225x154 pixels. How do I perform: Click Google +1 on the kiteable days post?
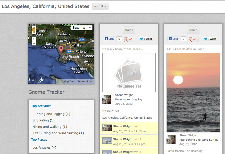point(193,39)
